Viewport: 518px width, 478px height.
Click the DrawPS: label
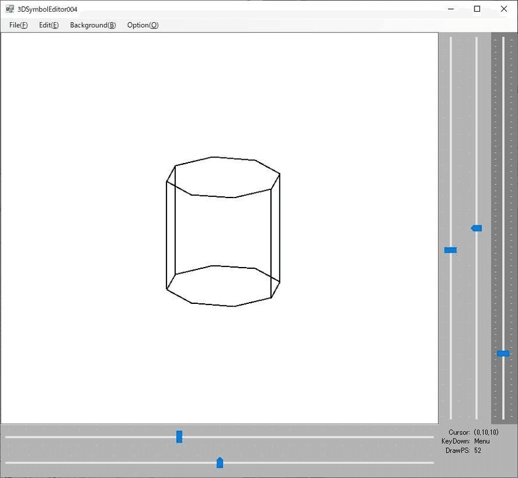pos(458,450)
